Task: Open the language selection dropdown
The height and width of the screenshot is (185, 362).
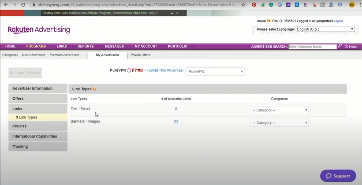Action: [x=325, y=29]
